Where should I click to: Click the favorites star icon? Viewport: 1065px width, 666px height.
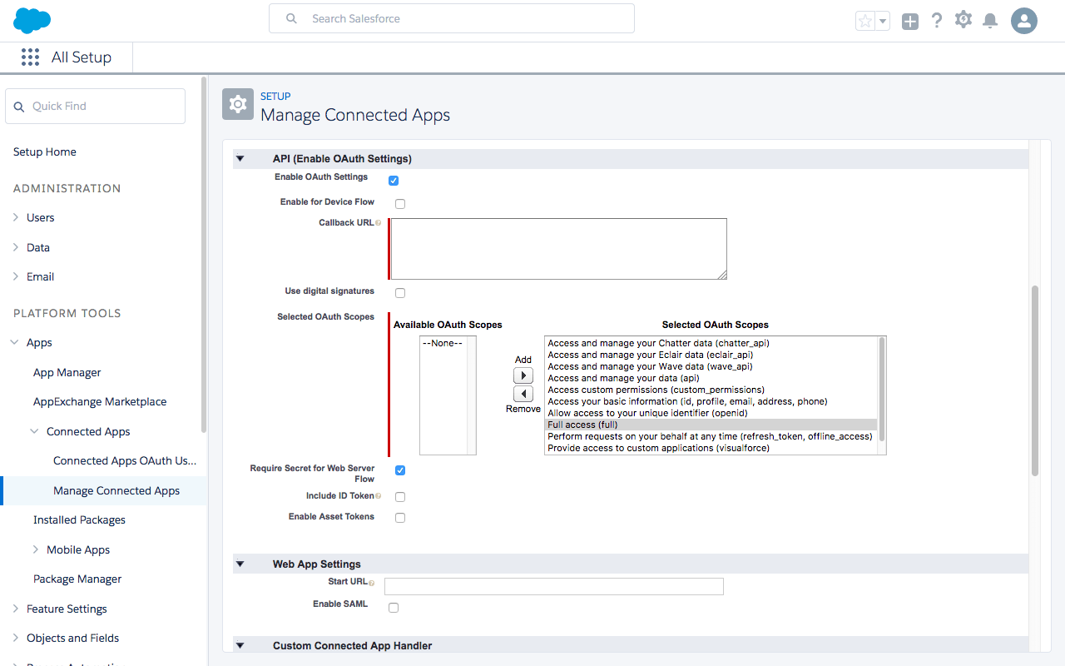pos(864,20)
